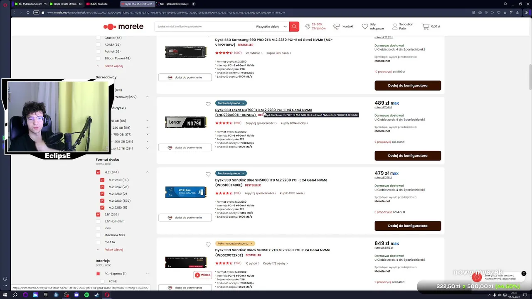Click the product search input field
The height and width of the screenshot is (299, 532).
(x=204, y=27)
